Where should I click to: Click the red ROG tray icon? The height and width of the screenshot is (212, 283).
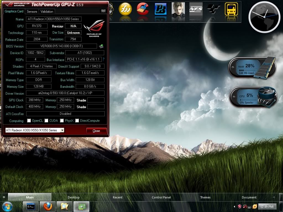245,206
